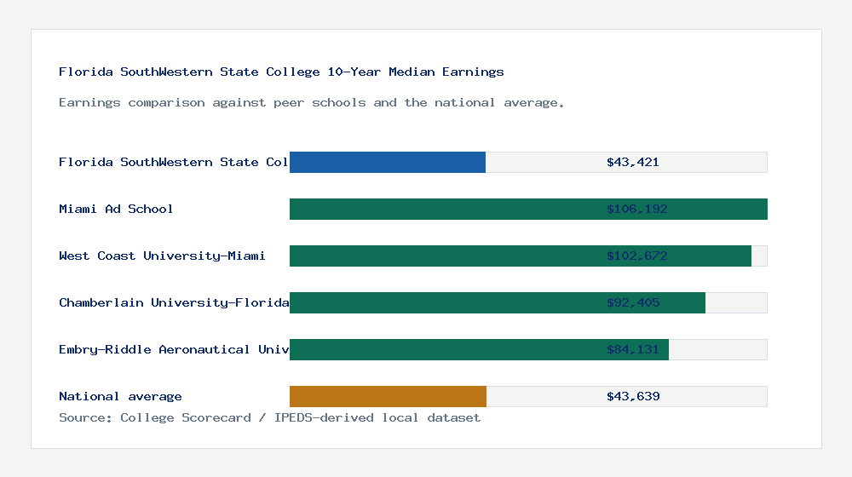This screenshot has height=477, width=852.
Task: Click the $43,421 value
Action: coord(632,162)
